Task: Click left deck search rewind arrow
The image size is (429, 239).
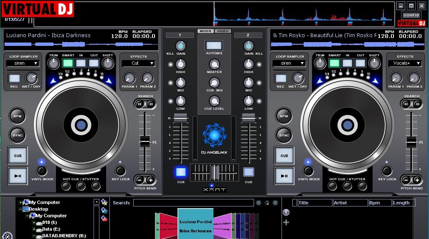Action: point(140,104)
